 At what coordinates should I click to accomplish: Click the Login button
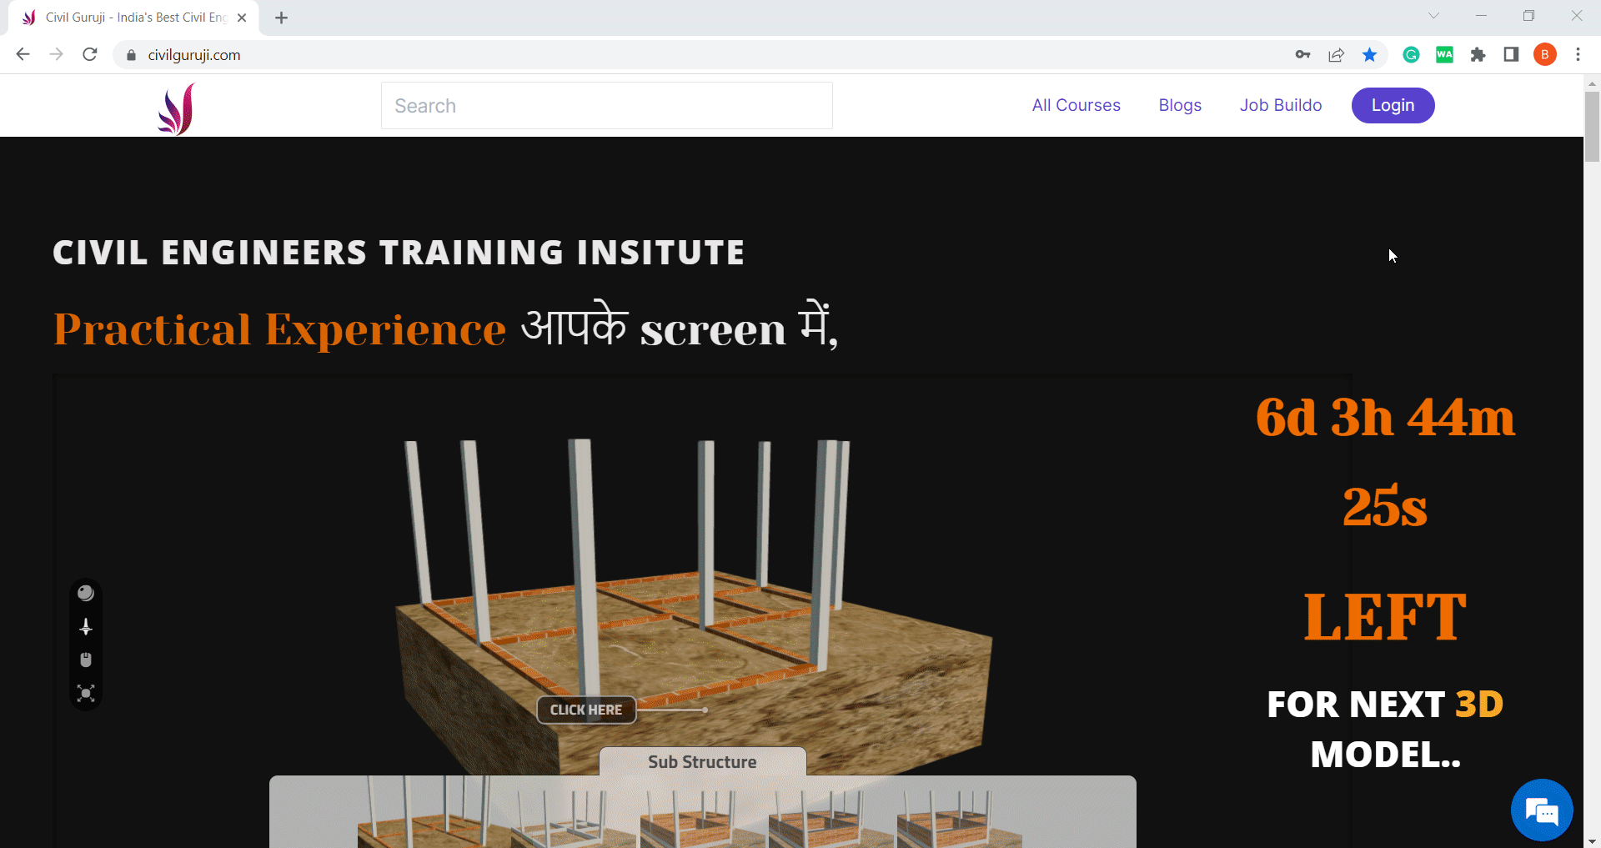[x=1393, y=105]
